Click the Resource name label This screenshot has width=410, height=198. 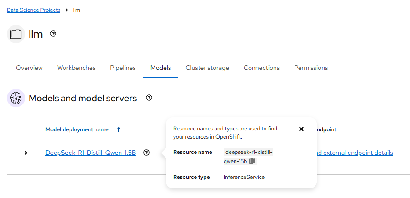point(192,152)
